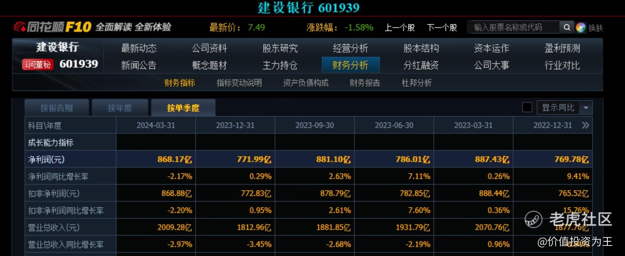Click the 营业总收入(元) row label
The height and width of the screenshot is (256, 625).
[x=54, y=227]
